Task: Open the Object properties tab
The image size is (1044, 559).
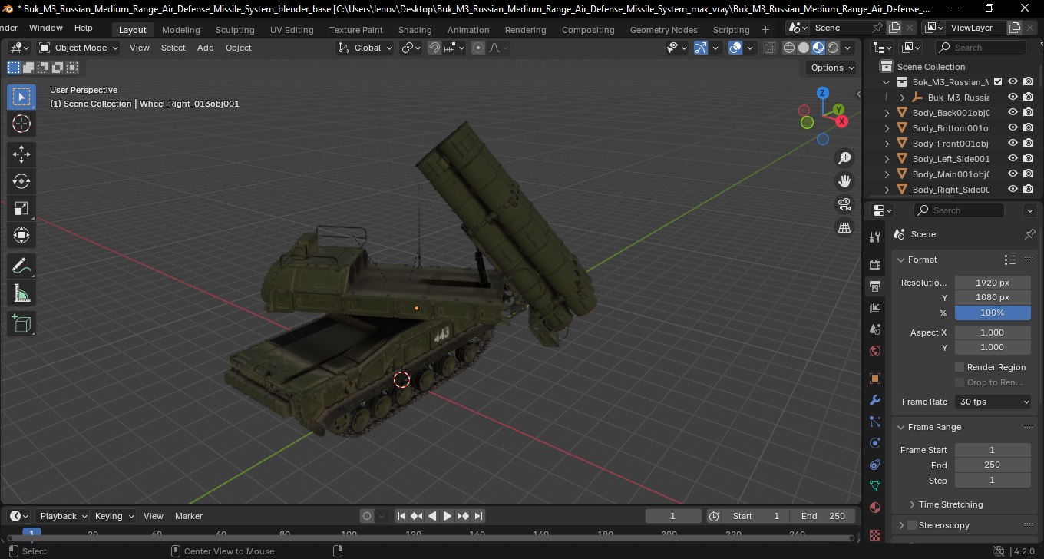Action: click(875, 379)
